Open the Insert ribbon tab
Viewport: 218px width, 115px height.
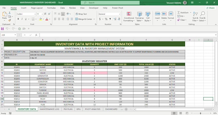24,8
